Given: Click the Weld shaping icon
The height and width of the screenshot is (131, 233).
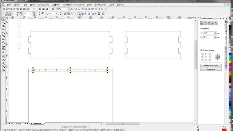Looking at the screenshot, I should [79, 14].
